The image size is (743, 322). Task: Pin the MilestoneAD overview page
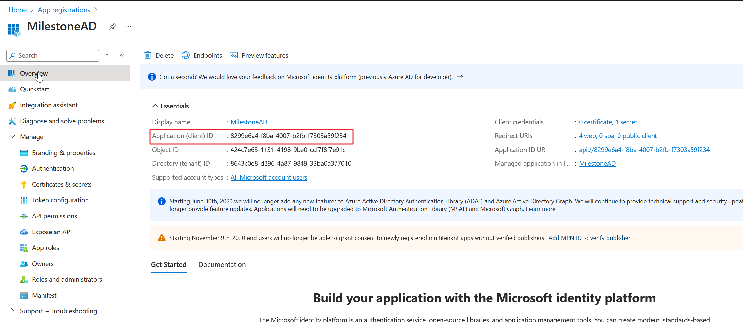[x=113, y=27]
